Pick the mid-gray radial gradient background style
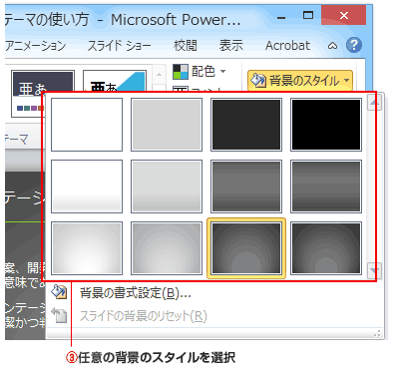This screenshot has width=396, height=374. click(167, 248)
